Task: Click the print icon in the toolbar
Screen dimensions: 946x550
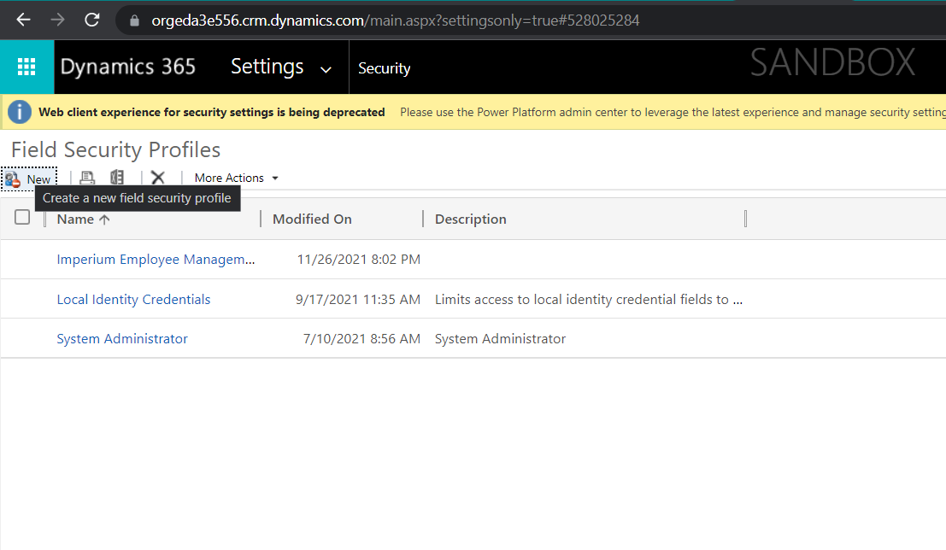Action: tap(87, 178)
